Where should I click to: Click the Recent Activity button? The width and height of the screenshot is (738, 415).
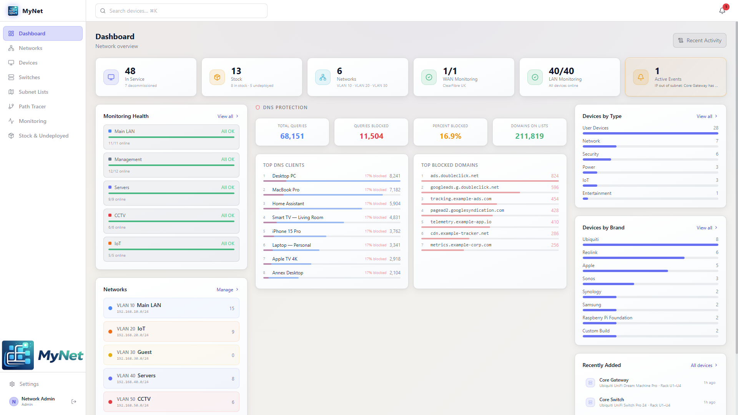point(699,40)
